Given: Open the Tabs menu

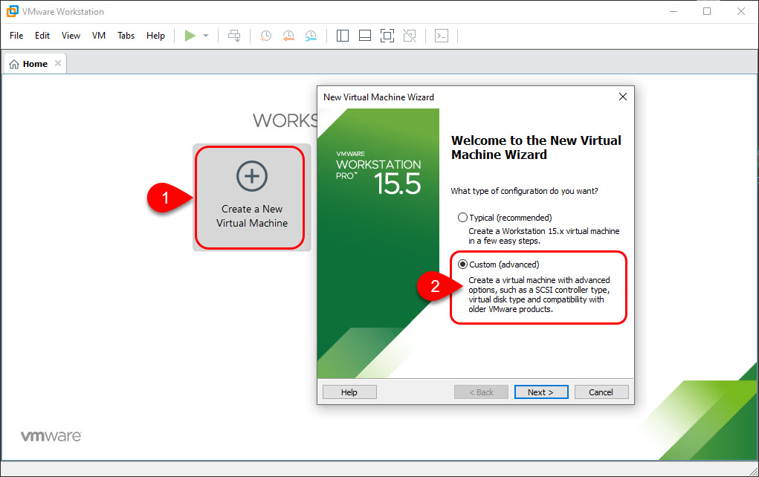Looking at the screenshot, I should coord(126,36).
